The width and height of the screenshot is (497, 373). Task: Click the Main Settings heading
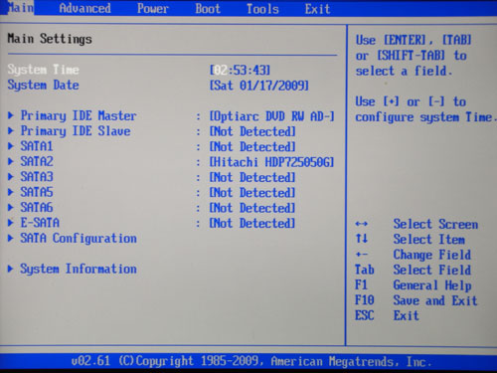click(x=50, y=39)
